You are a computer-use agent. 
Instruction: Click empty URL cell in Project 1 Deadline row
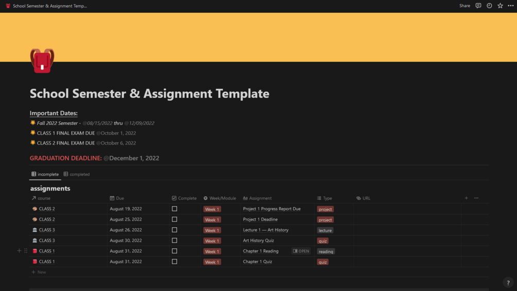click(x=407, y=219)
